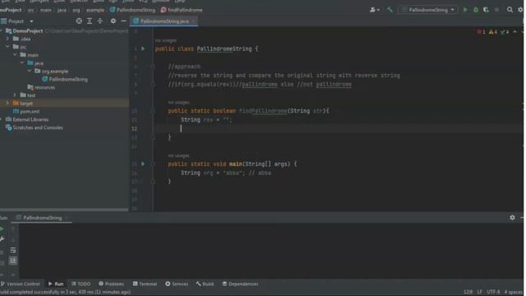
Task: Run with Coverage icon in toolbar
Action: [x=486, y=10]
